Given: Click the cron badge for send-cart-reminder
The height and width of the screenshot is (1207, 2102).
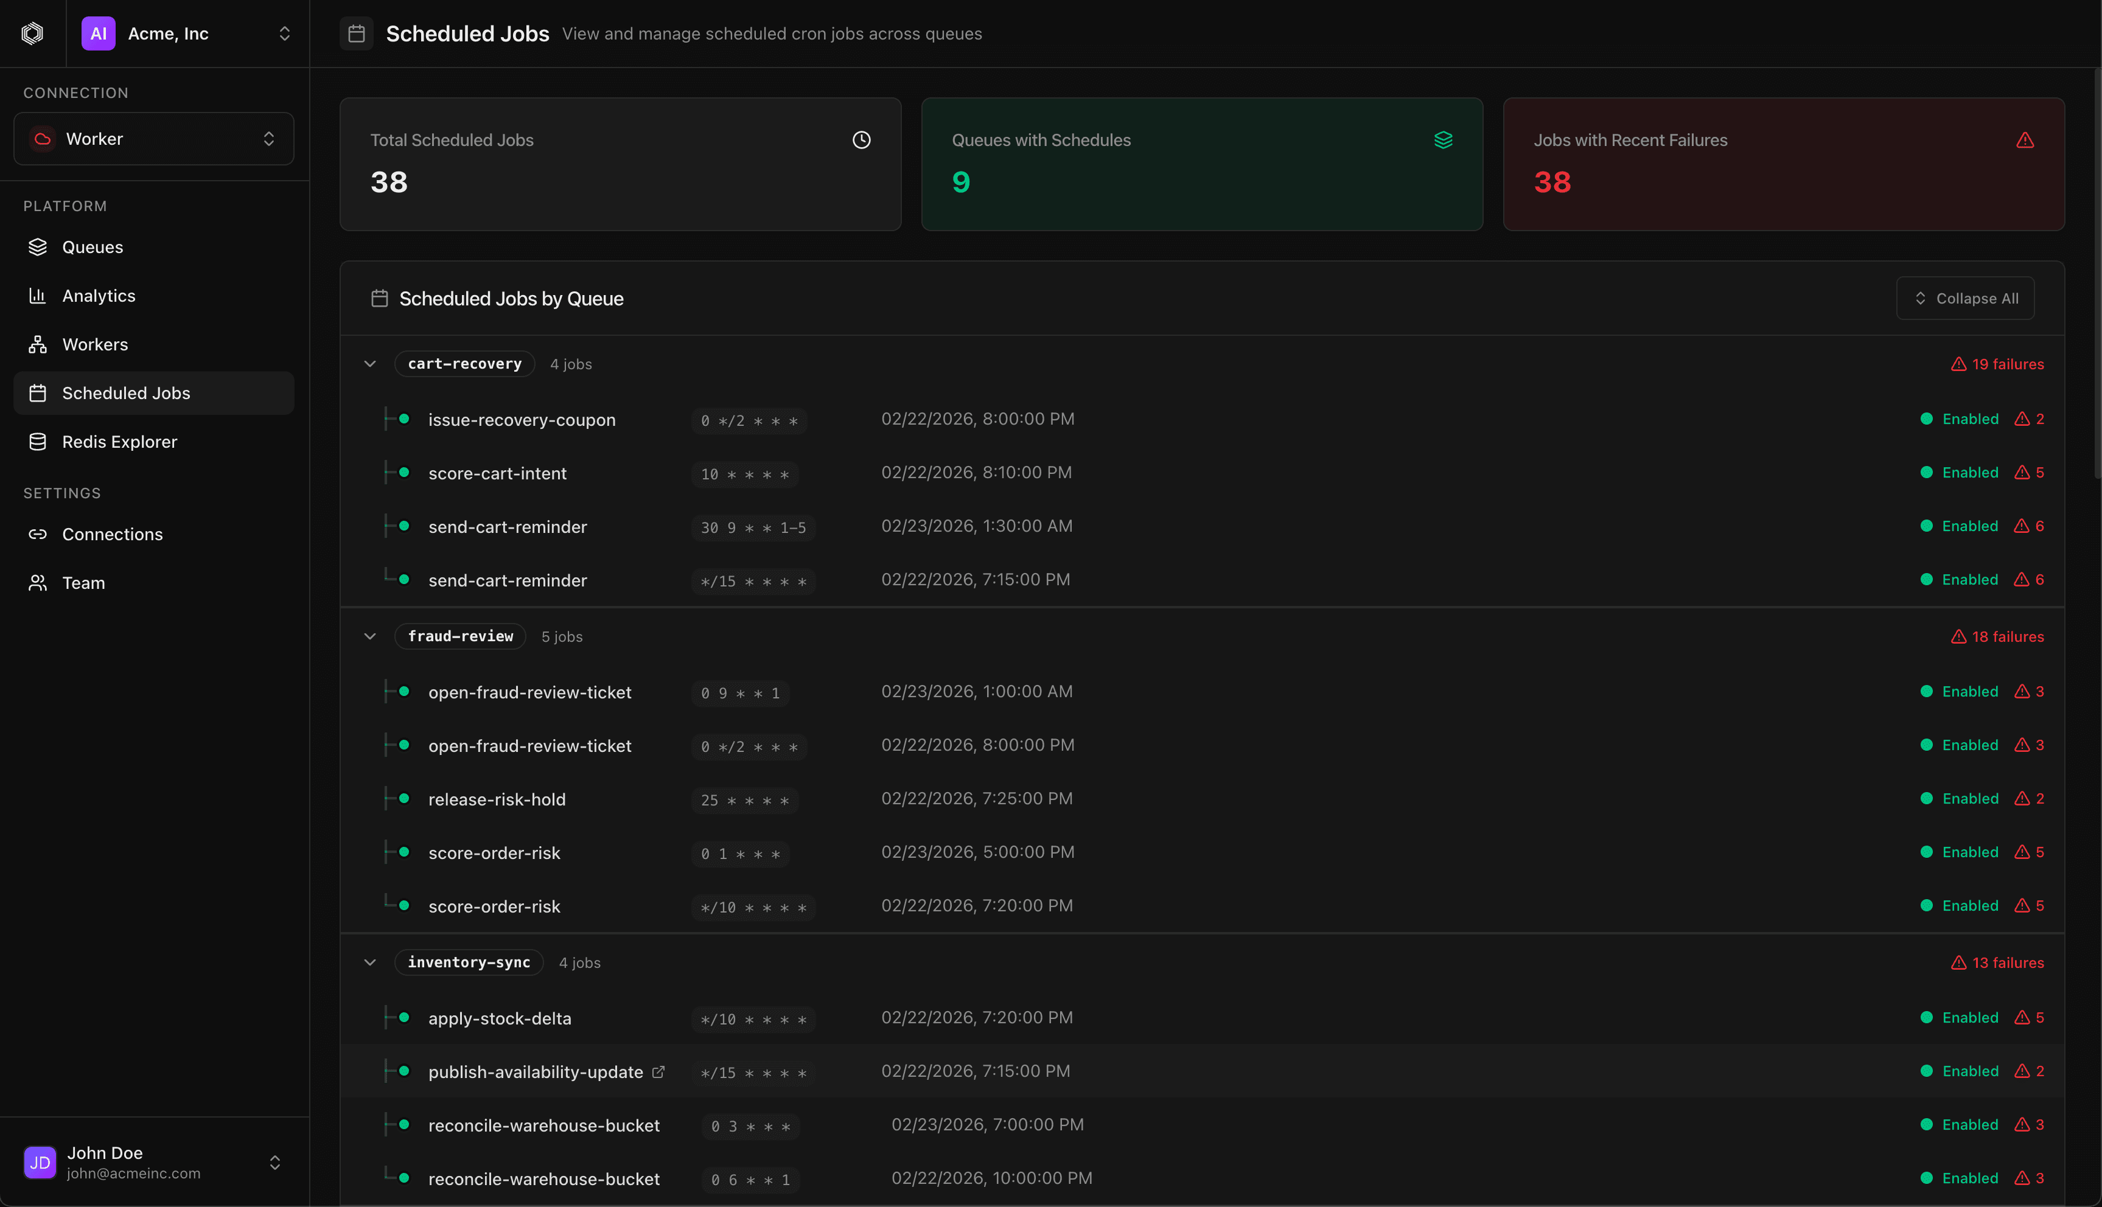Looking at the screenshot, I should click(753, 527).
